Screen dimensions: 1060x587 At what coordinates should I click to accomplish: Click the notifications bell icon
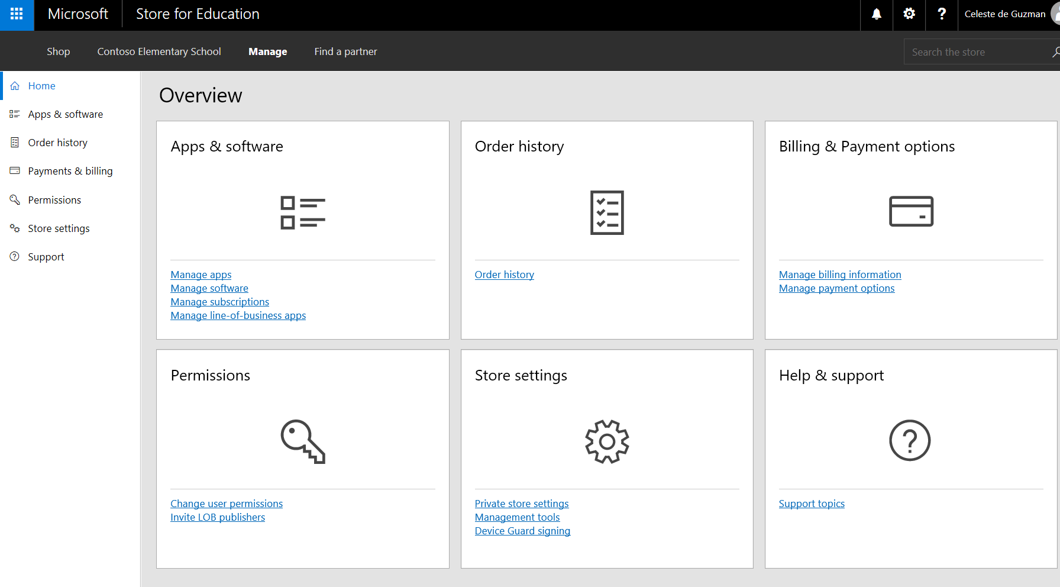click(876, 14)
